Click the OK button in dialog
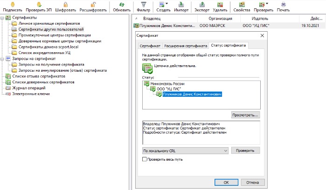The image size is (326, 190). [x=226, y=182]
